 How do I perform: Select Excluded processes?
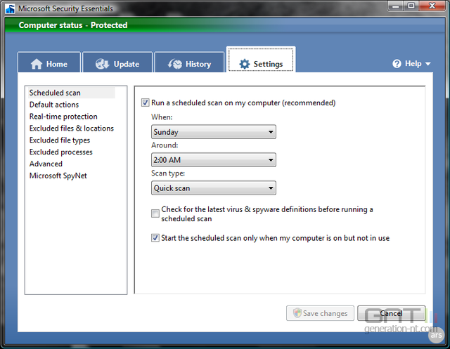pyautogui.click(x=61, y=152)
